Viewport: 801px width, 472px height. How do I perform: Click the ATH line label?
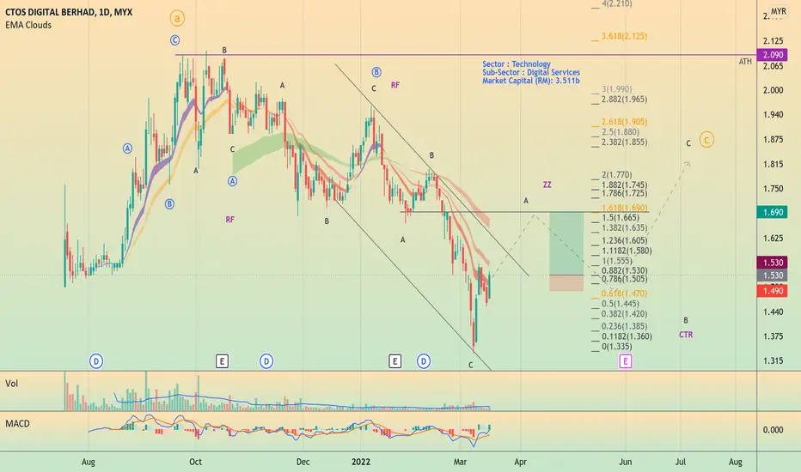pyautogui.click(x=745, y=62)
